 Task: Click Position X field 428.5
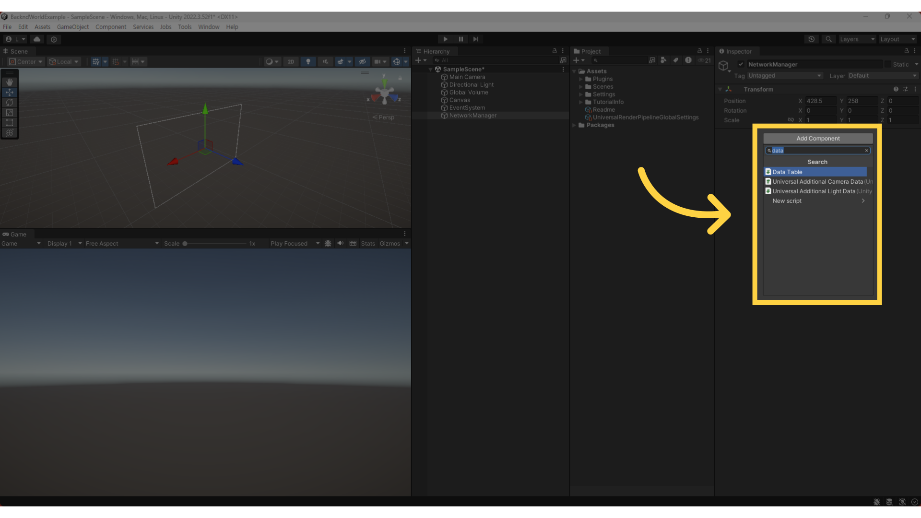(x=821, y=101)
